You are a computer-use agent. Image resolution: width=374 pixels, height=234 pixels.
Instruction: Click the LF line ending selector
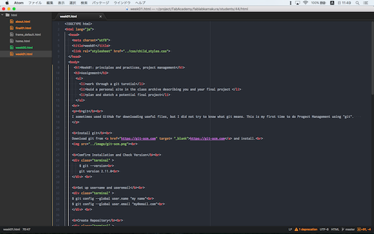tap(290, 230)
